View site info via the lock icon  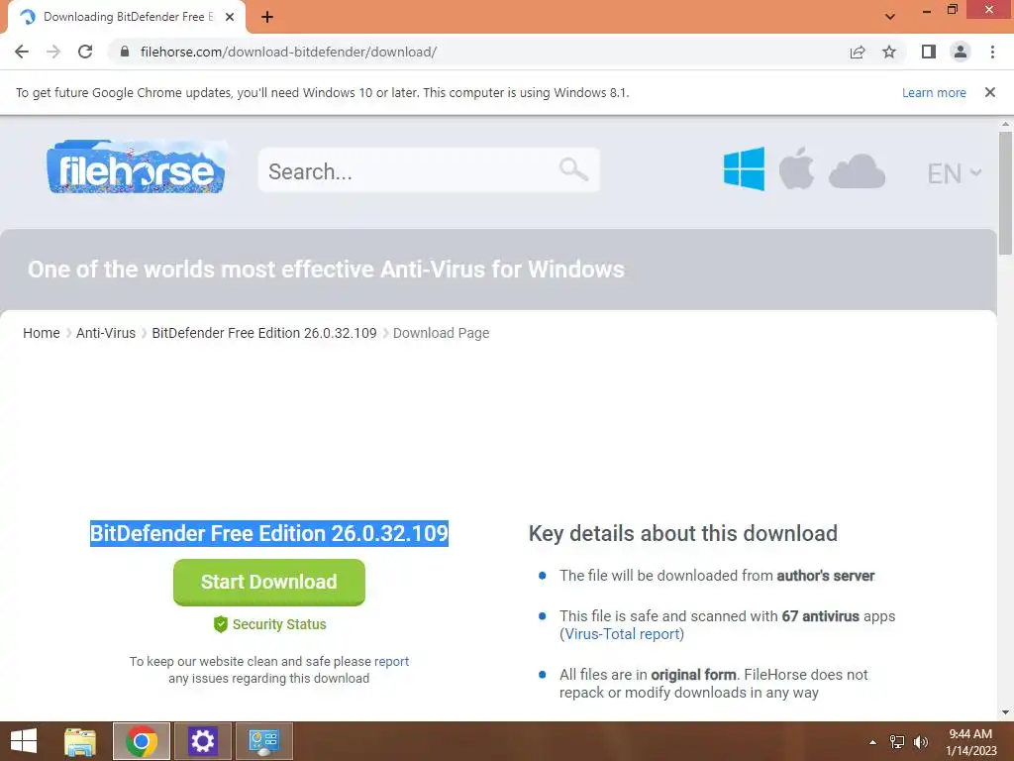click(x=125, y=52)
